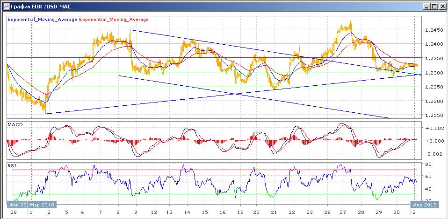Image resolution: width=448 pixels, height=219 pixels.
Task: Click the MACD panel label
Action: tap(14, 125)
